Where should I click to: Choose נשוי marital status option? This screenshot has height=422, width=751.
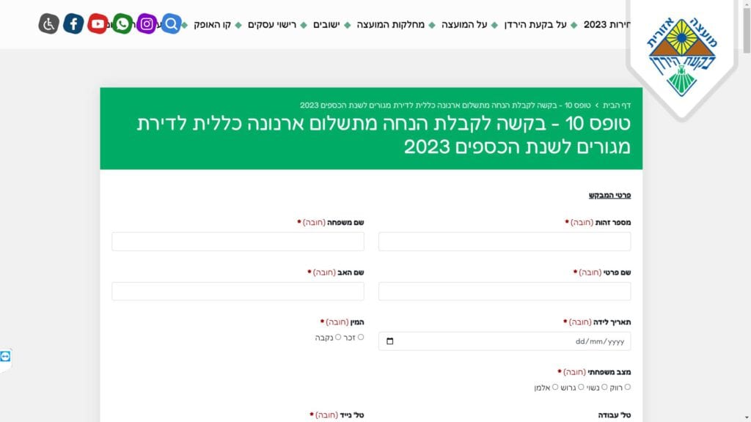(604, 387)
